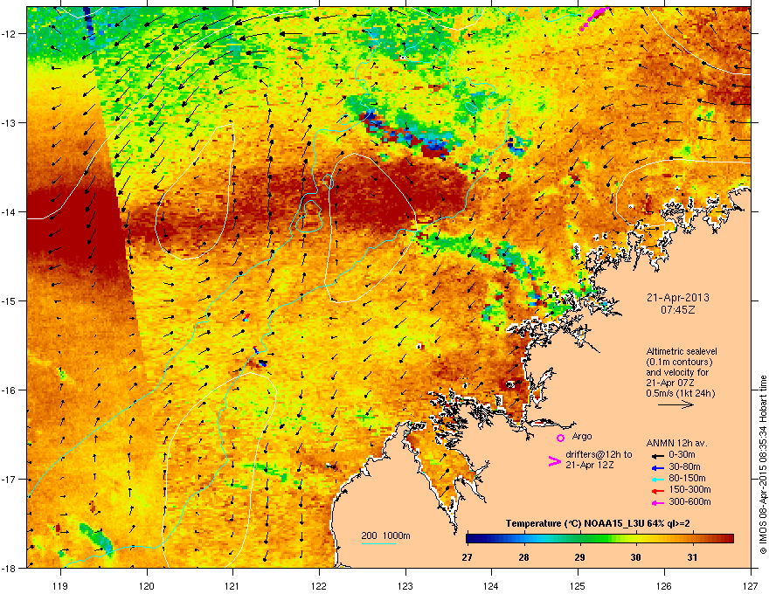Viewport: 769px width, 594px height.
Task: Click the latitude axis label '-14'
Action: pos(10,211)
